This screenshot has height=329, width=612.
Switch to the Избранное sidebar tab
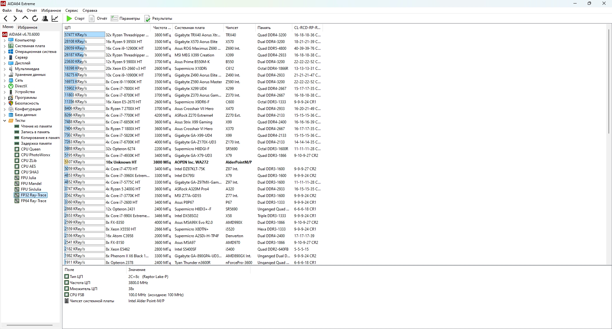[x=27, y=27]
